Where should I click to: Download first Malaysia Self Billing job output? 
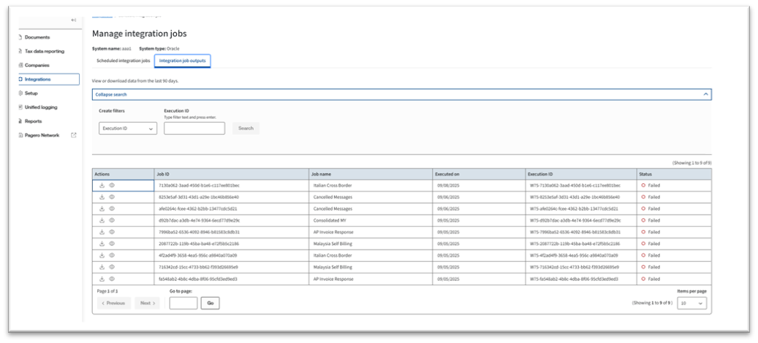coord(102,244)
